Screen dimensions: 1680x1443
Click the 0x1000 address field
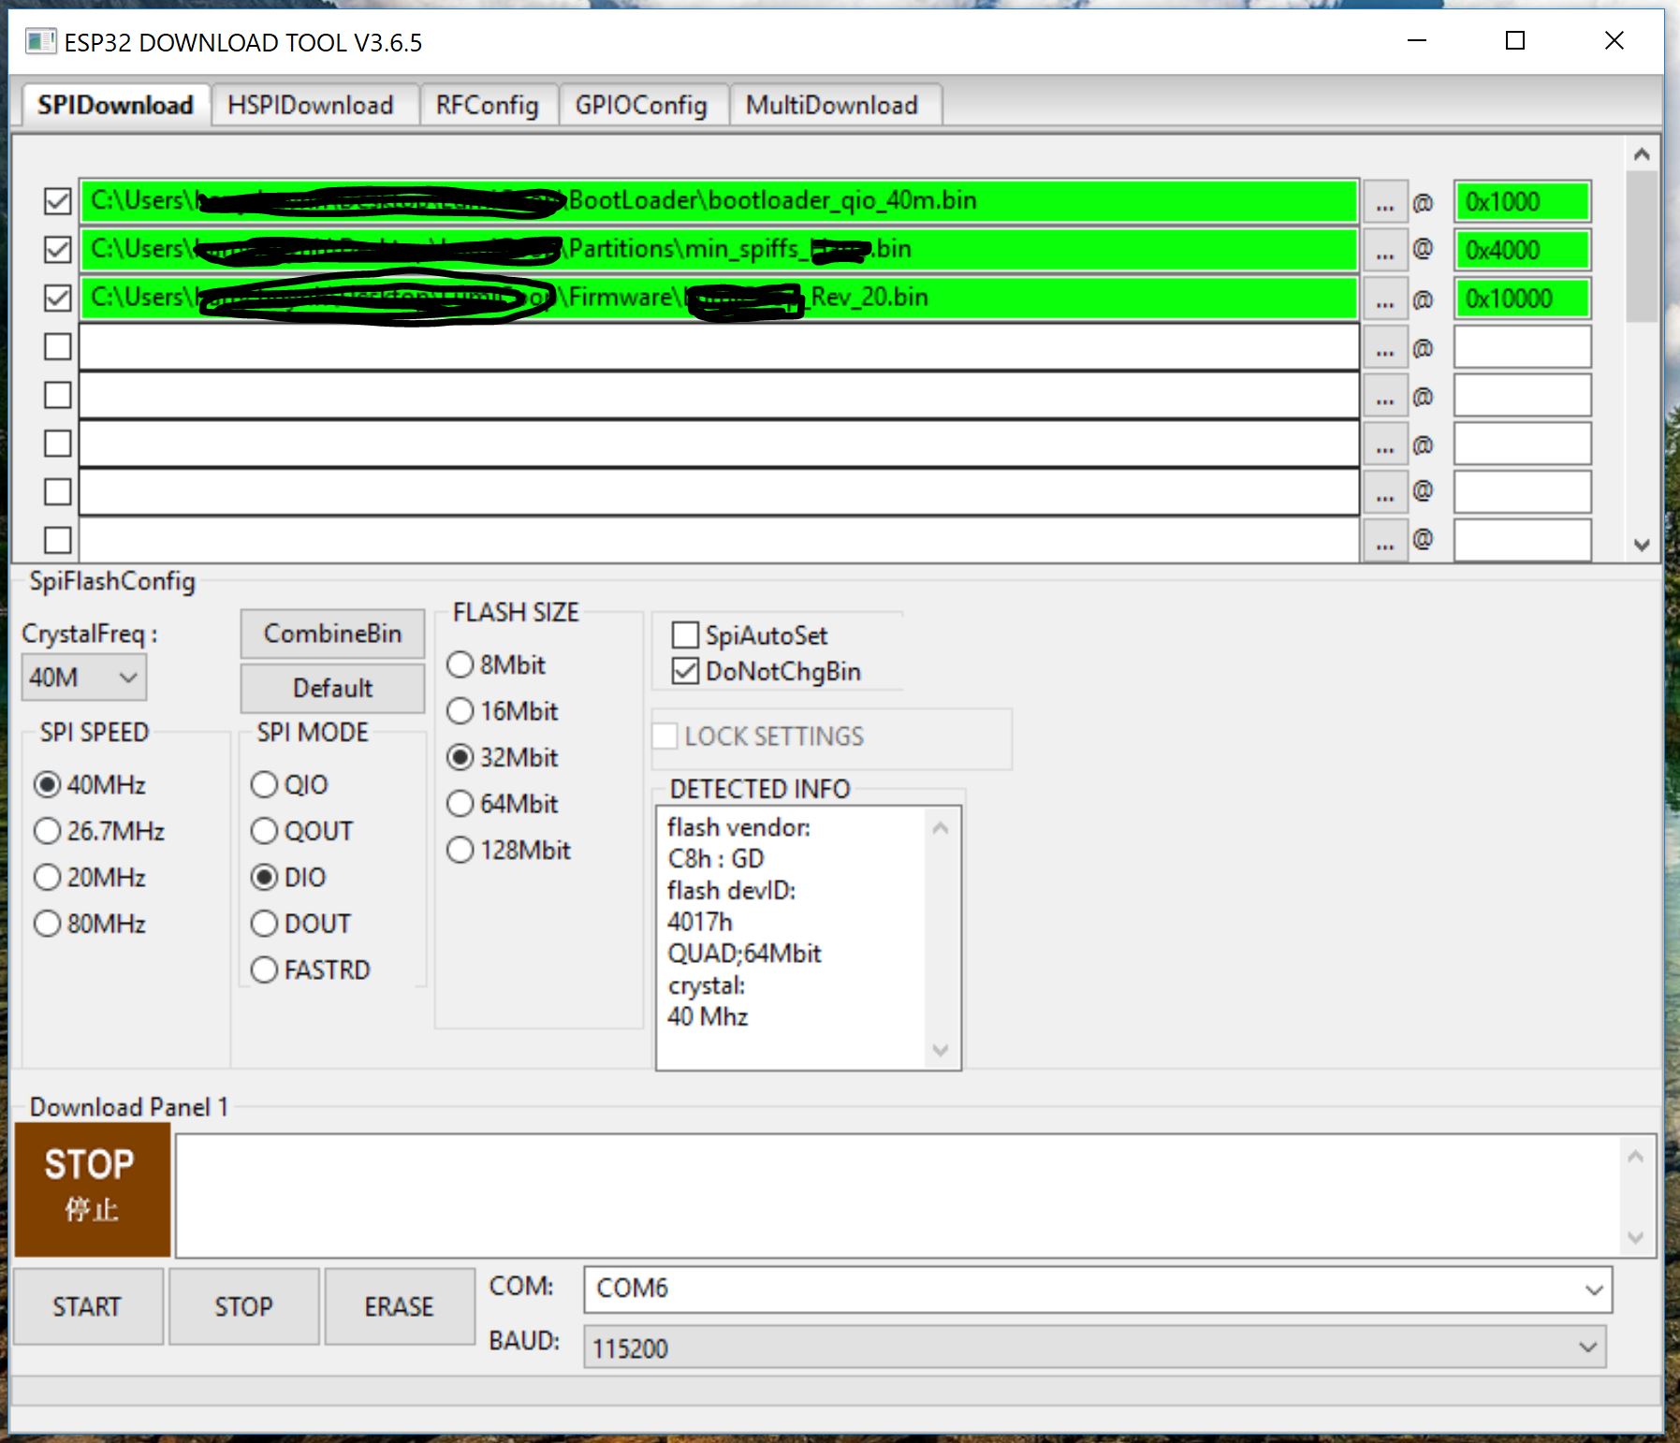[x=1522, y=202]
